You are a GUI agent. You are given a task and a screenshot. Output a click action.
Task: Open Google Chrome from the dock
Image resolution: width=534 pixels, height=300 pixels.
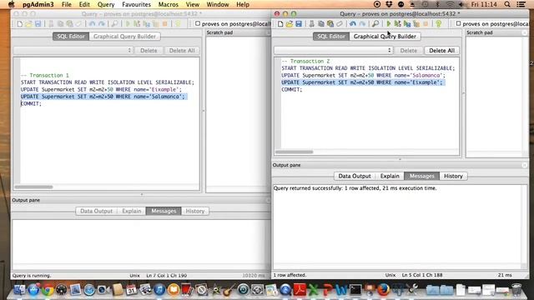pyautogui.click(x=48, y=290)
